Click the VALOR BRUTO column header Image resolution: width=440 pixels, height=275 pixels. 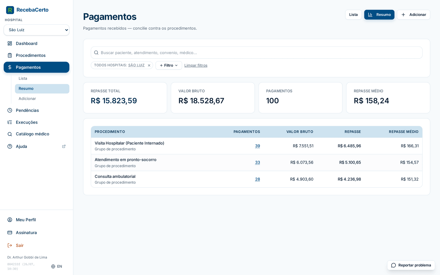[x=300, y=132]
